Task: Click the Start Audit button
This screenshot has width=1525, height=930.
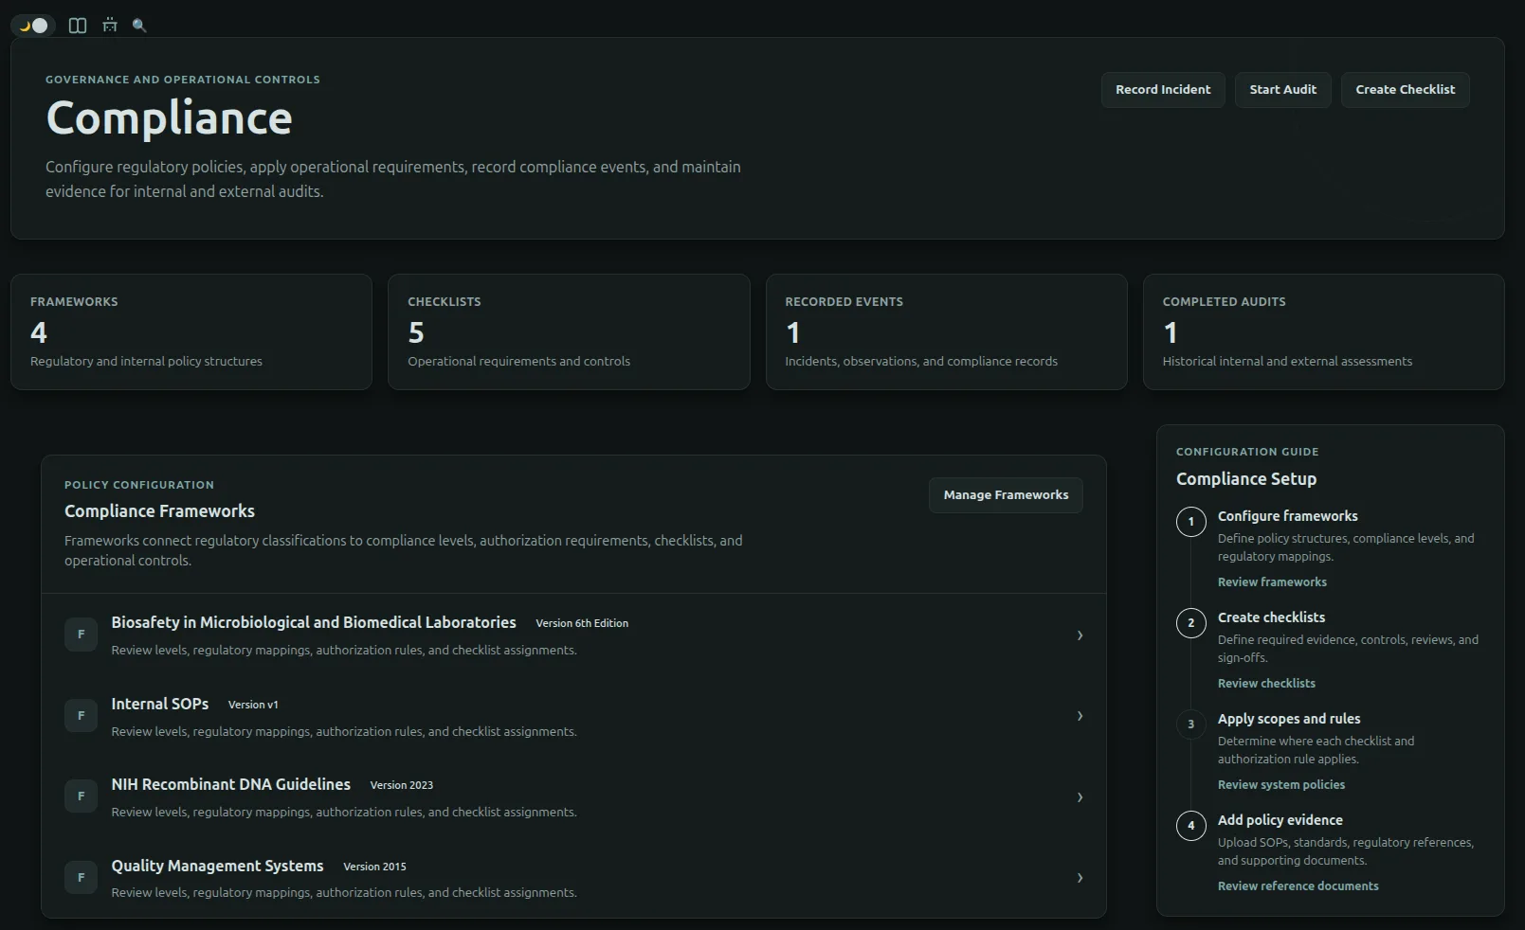Action: [x=1282, y=90]
